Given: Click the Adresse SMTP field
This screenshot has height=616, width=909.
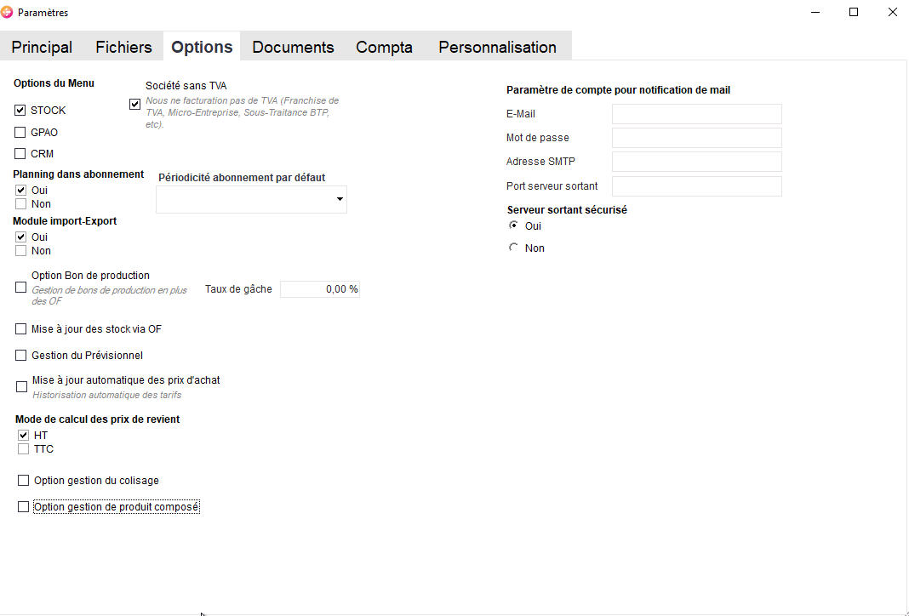Looking at the screenshot, I should click(696, 162).
